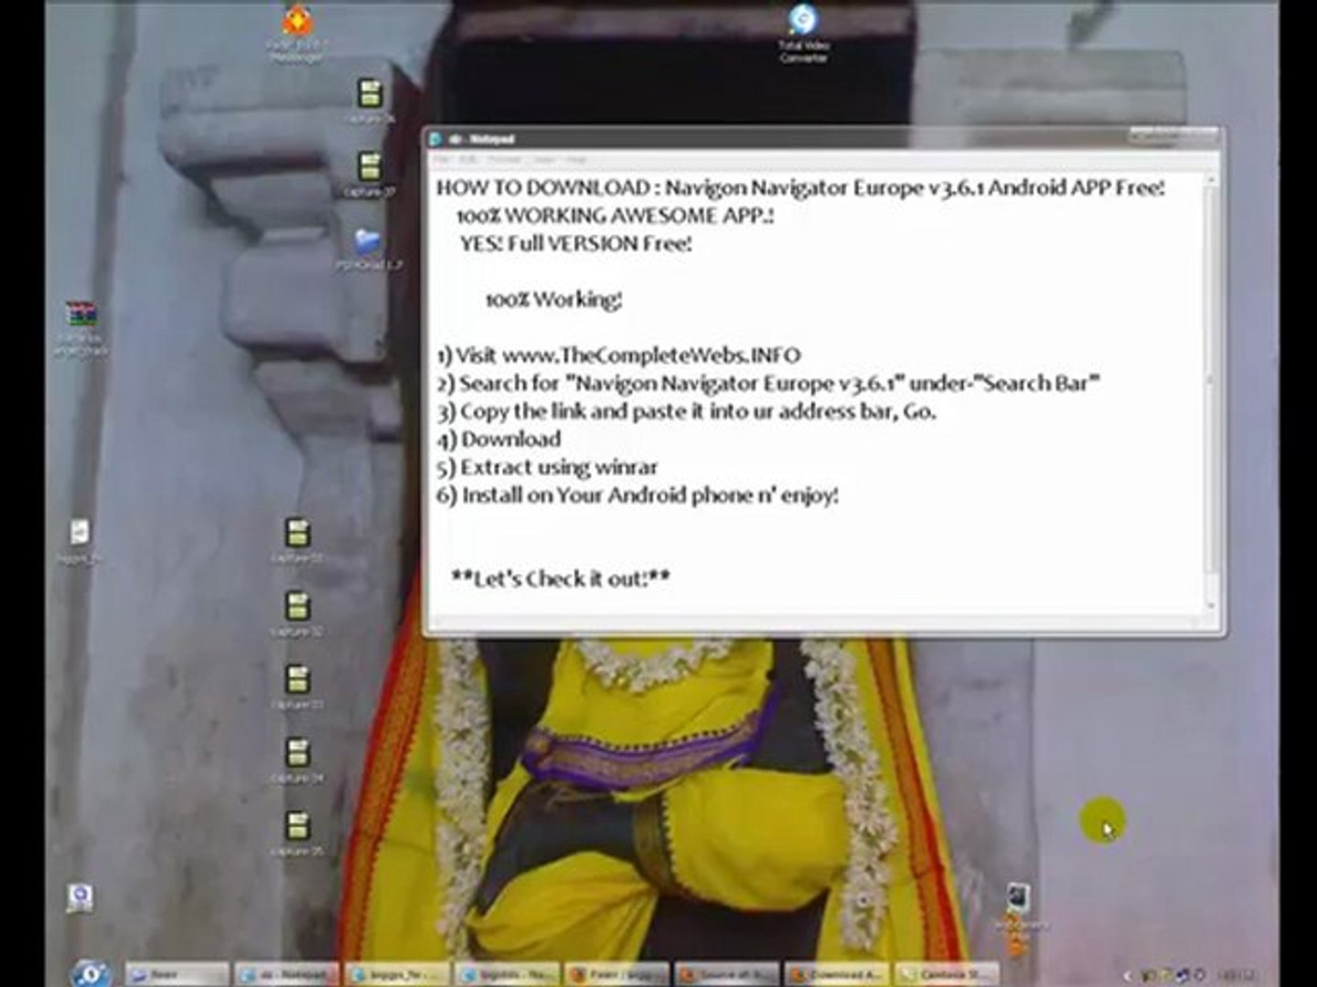Click the 'Search for Navigon Navigator' step line
The height and width of the screenshot is (987, 1317).
tap(768, 383)
